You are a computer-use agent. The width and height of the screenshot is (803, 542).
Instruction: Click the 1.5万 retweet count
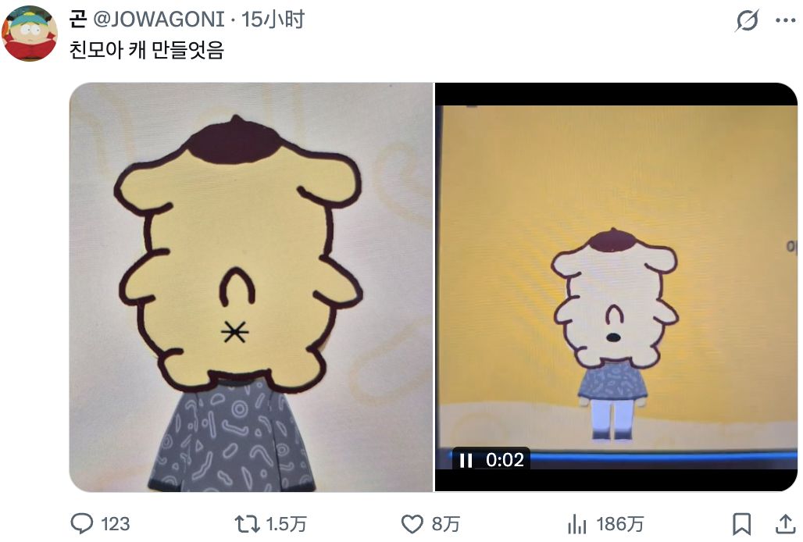point(286,524)
